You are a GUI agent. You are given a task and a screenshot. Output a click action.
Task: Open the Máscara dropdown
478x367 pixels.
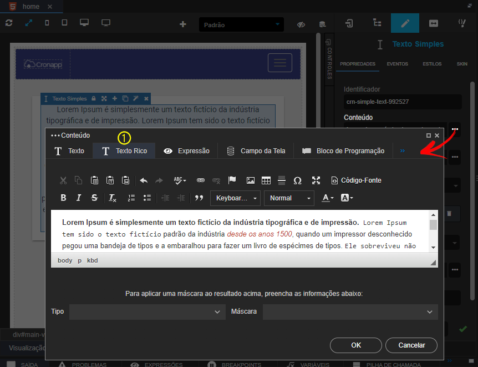point(350,311)
